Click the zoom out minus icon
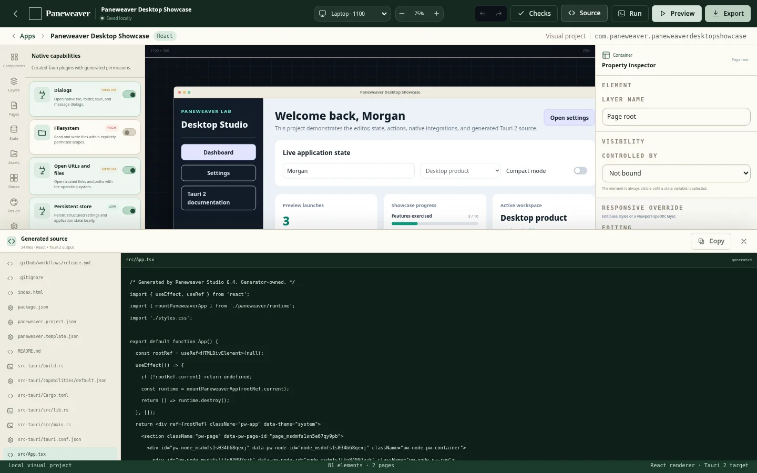The width and height of the screenshot is (757, 473). pyautogui.click(x=402, y=14)
